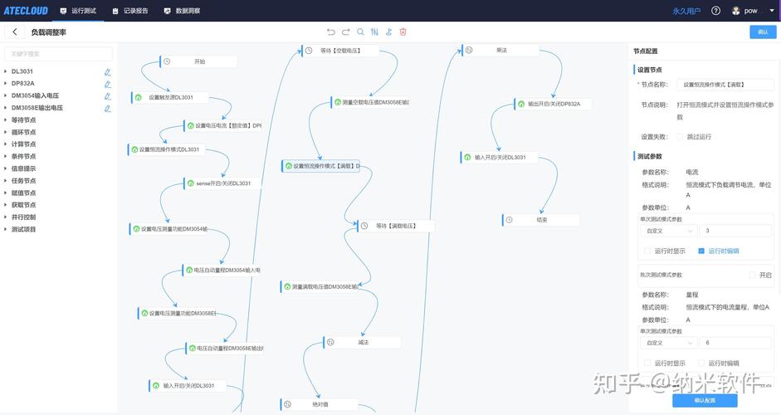Click the keyword search field in the left panel
The height and width of the screenshot is (415, 781).
(58, 54)
